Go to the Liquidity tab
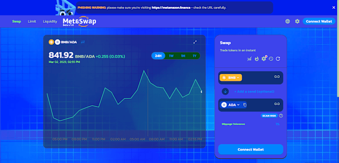Viewport: 339px width, 163px height. point(50,21)
